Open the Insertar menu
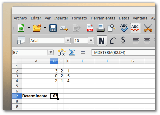 61,18
